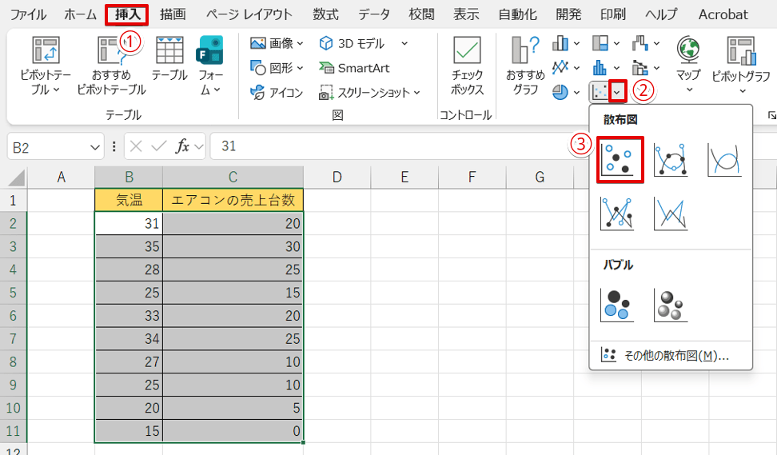Click the 3D モデル icon
Viewport: 777px width, 455px height.
coord(325,44)
